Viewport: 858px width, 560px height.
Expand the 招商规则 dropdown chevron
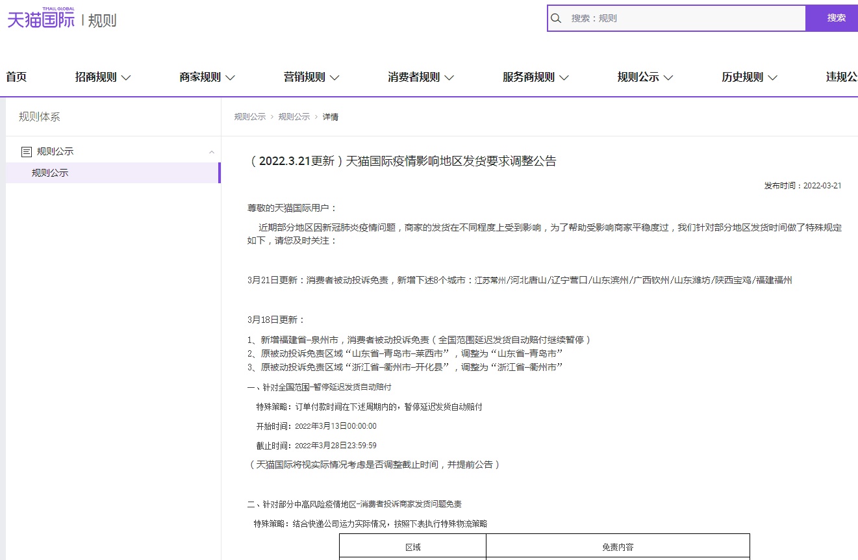[126, 78]
